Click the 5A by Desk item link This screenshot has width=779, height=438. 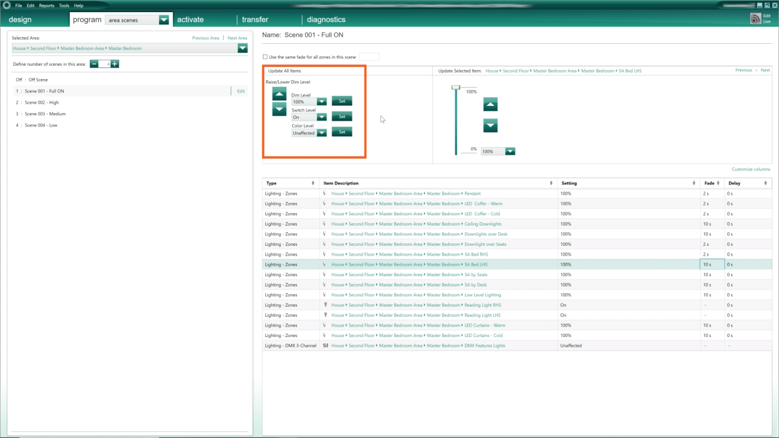475,285
